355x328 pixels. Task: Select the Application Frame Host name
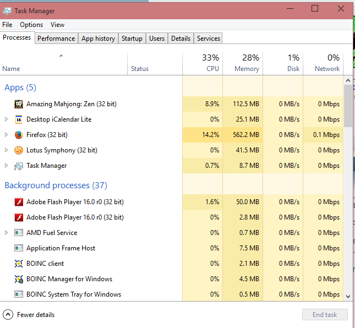click(x=61, y=248)
